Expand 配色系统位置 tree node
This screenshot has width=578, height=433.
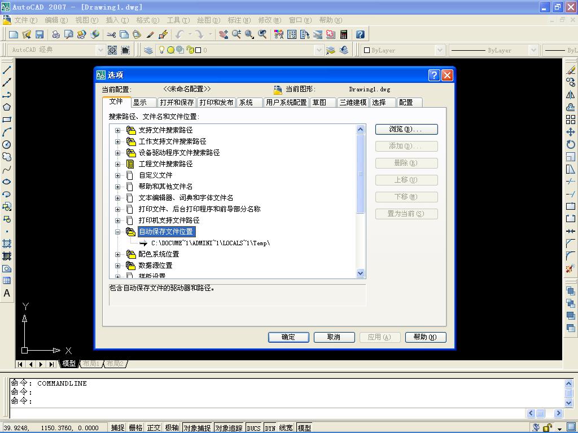(x=117, y=254)
